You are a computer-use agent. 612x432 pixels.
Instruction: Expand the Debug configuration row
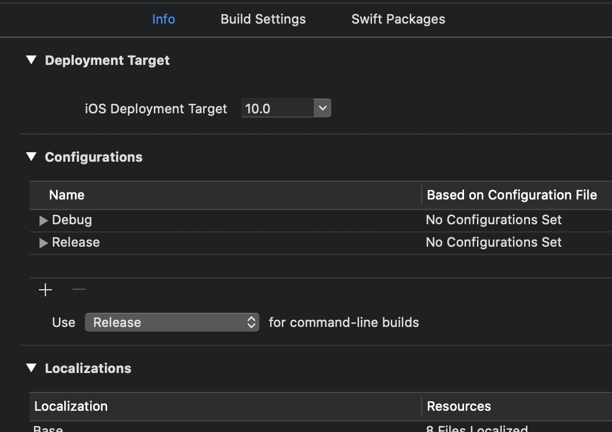(43, 220)
